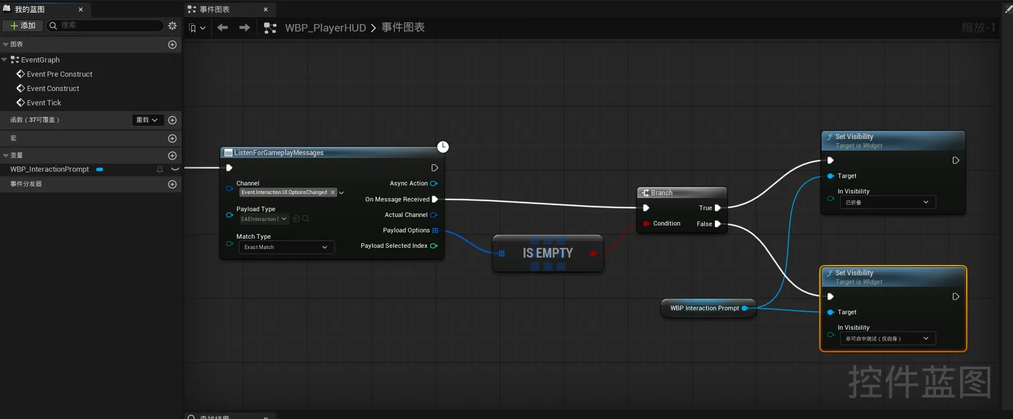The height and width of the screenshot is (419, 1013).
Task: Click the 添加 add button
Action: click(x=23, y=26)
